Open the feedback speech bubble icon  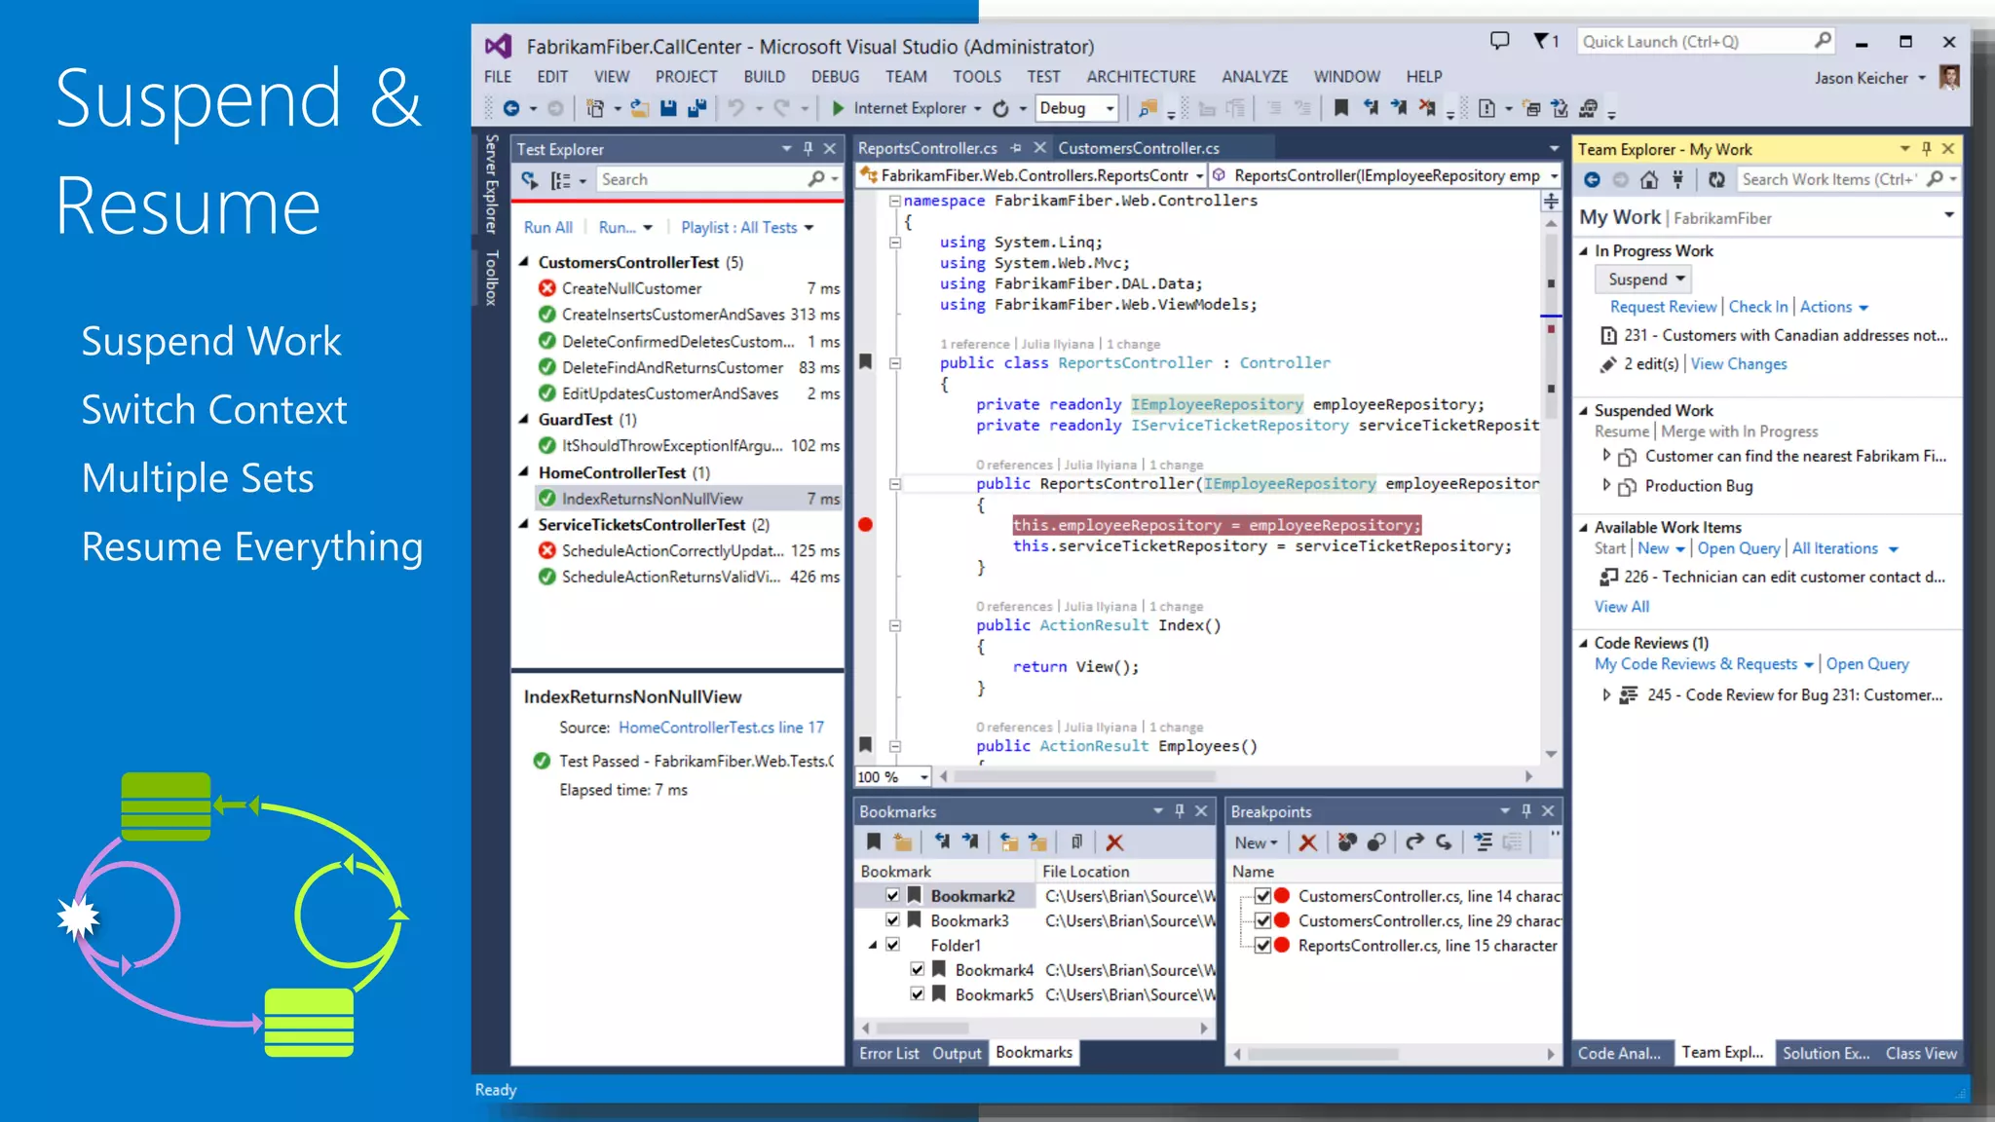[1499, 41]
